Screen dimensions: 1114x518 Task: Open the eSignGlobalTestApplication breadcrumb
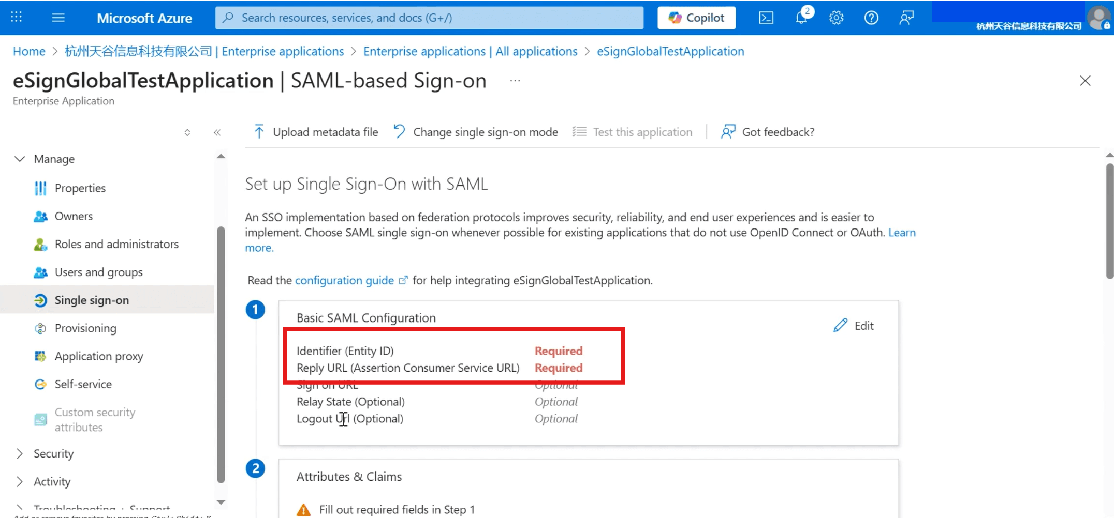point(670,51)
